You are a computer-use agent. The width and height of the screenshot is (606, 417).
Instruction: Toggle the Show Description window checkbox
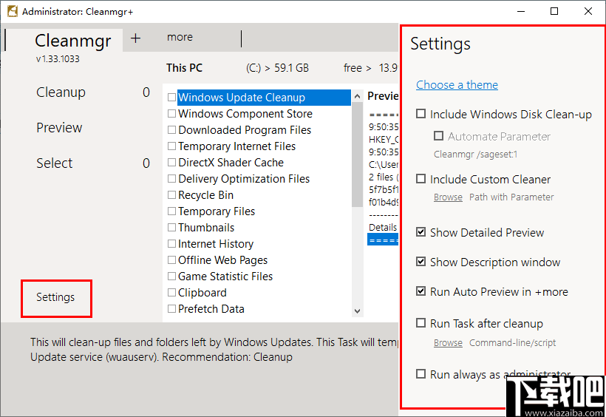pyautogui.click(x=421, y=262)
